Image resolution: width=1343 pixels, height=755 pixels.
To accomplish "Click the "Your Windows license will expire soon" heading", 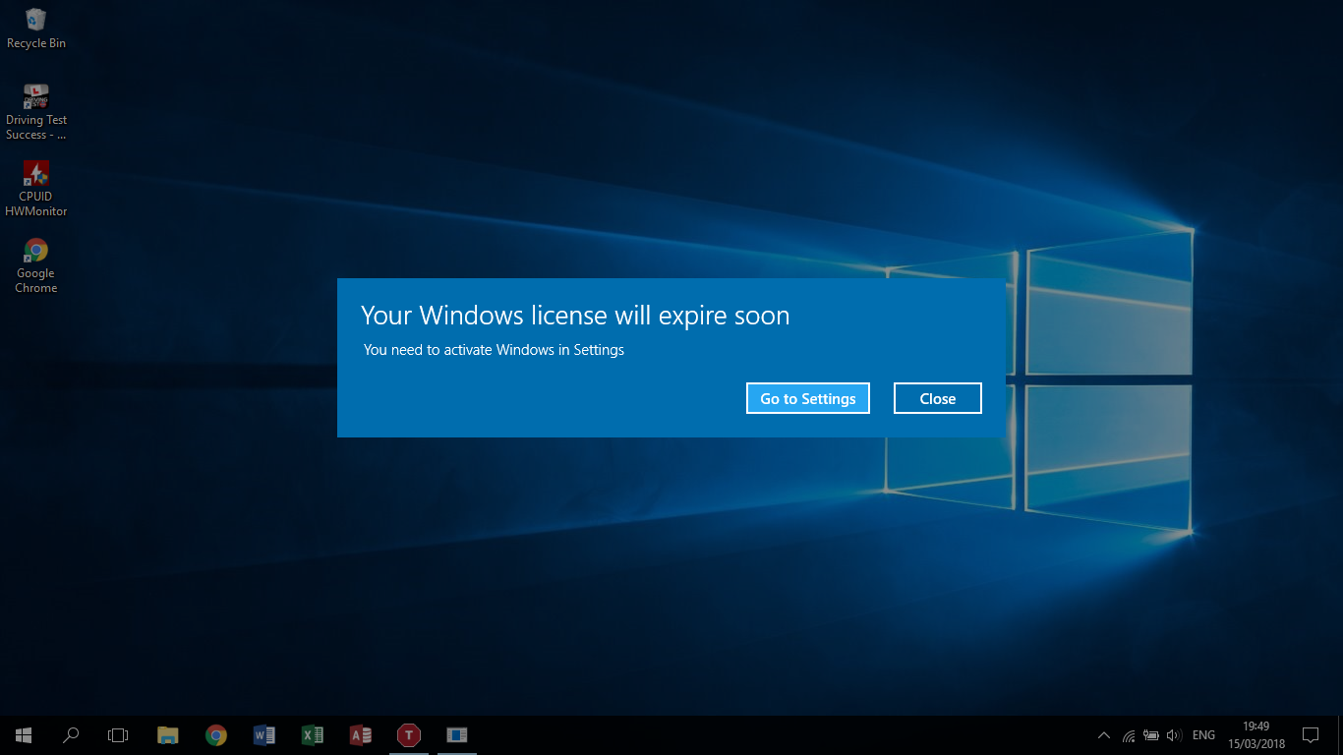I will click(575, 316).
